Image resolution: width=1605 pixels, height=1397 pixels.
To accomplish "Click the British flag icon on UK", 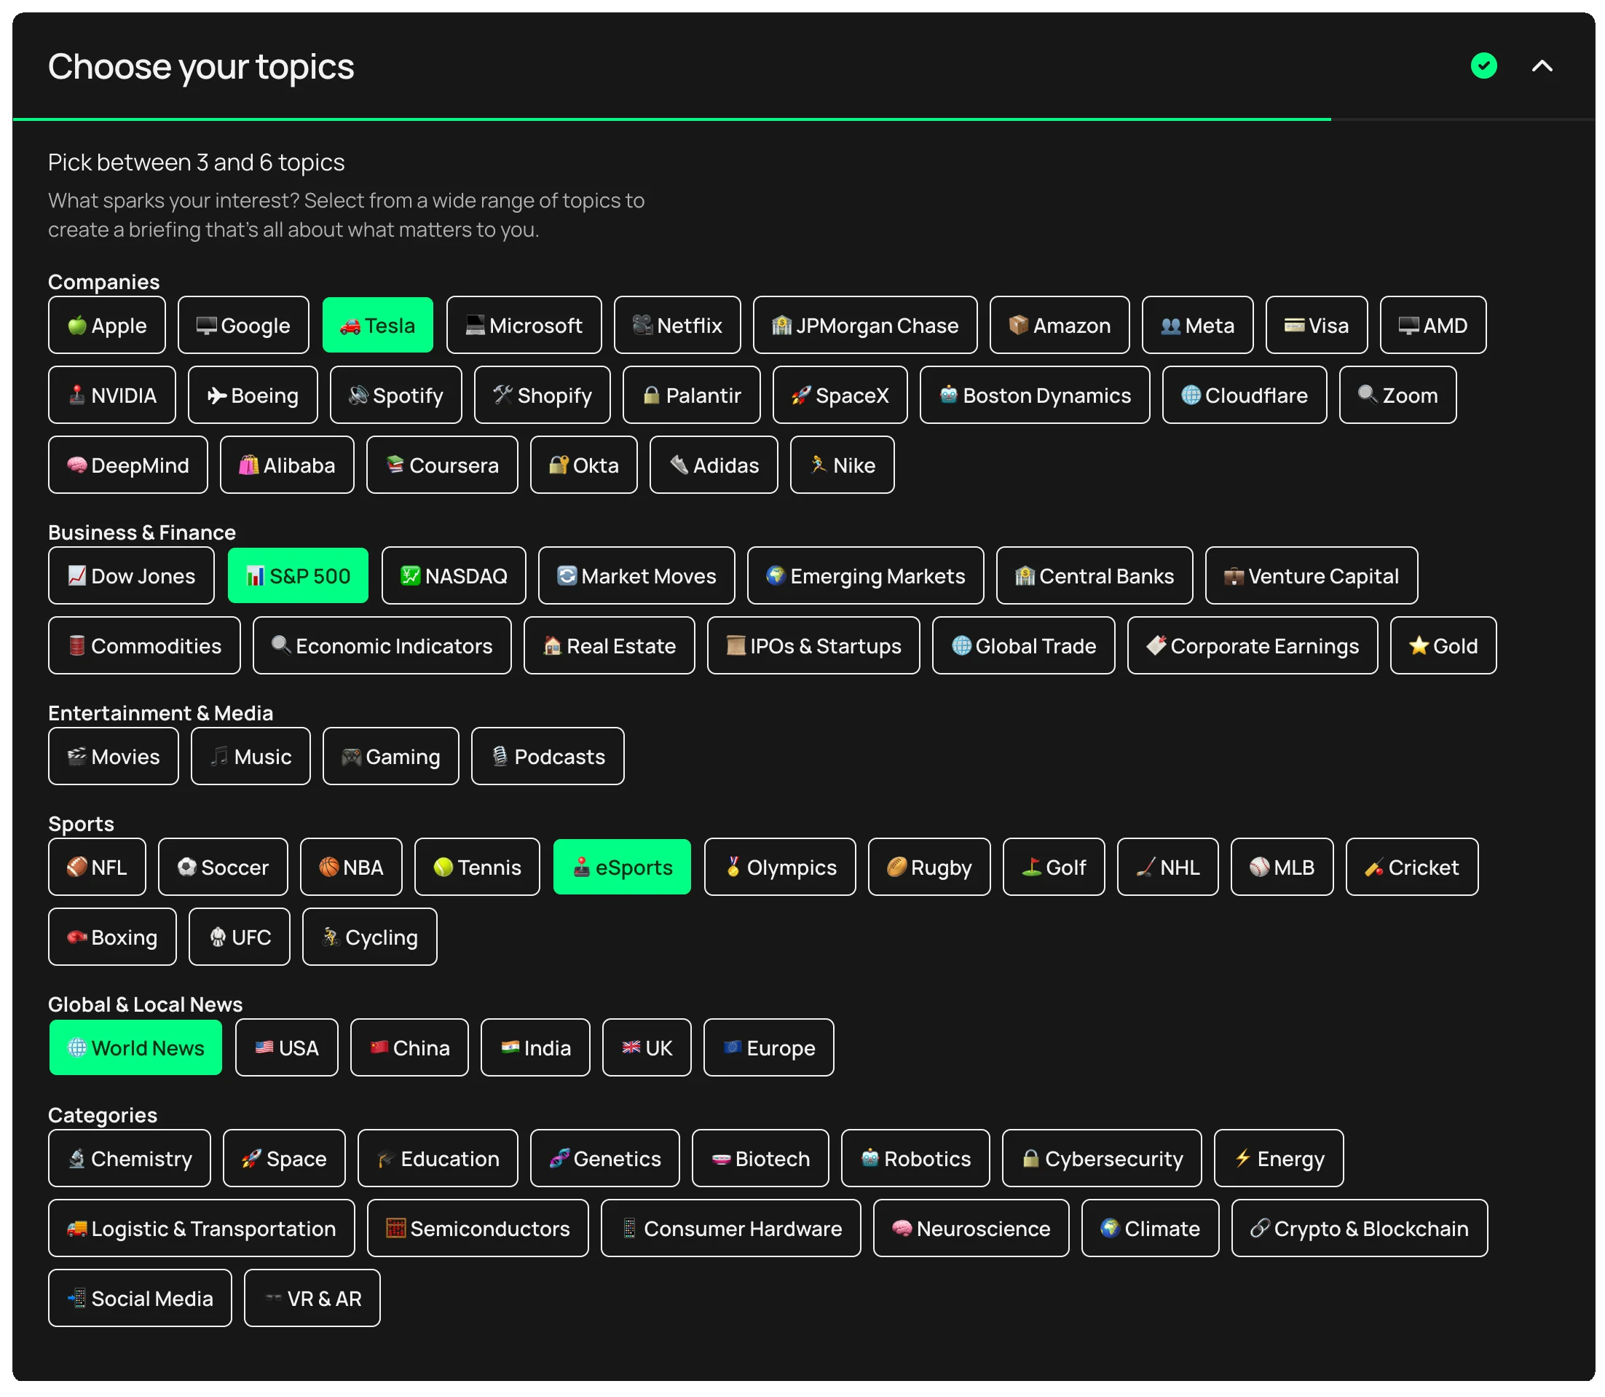I will (631, 1047).
